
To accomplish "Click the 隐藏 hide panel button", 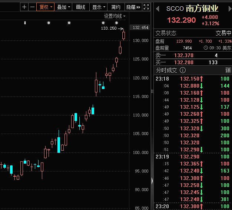I will (133, 7).
